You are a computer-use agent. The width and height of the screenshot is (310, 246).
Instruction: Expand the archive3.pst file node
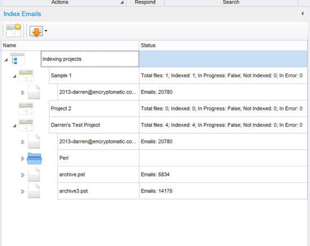point(23,191)
